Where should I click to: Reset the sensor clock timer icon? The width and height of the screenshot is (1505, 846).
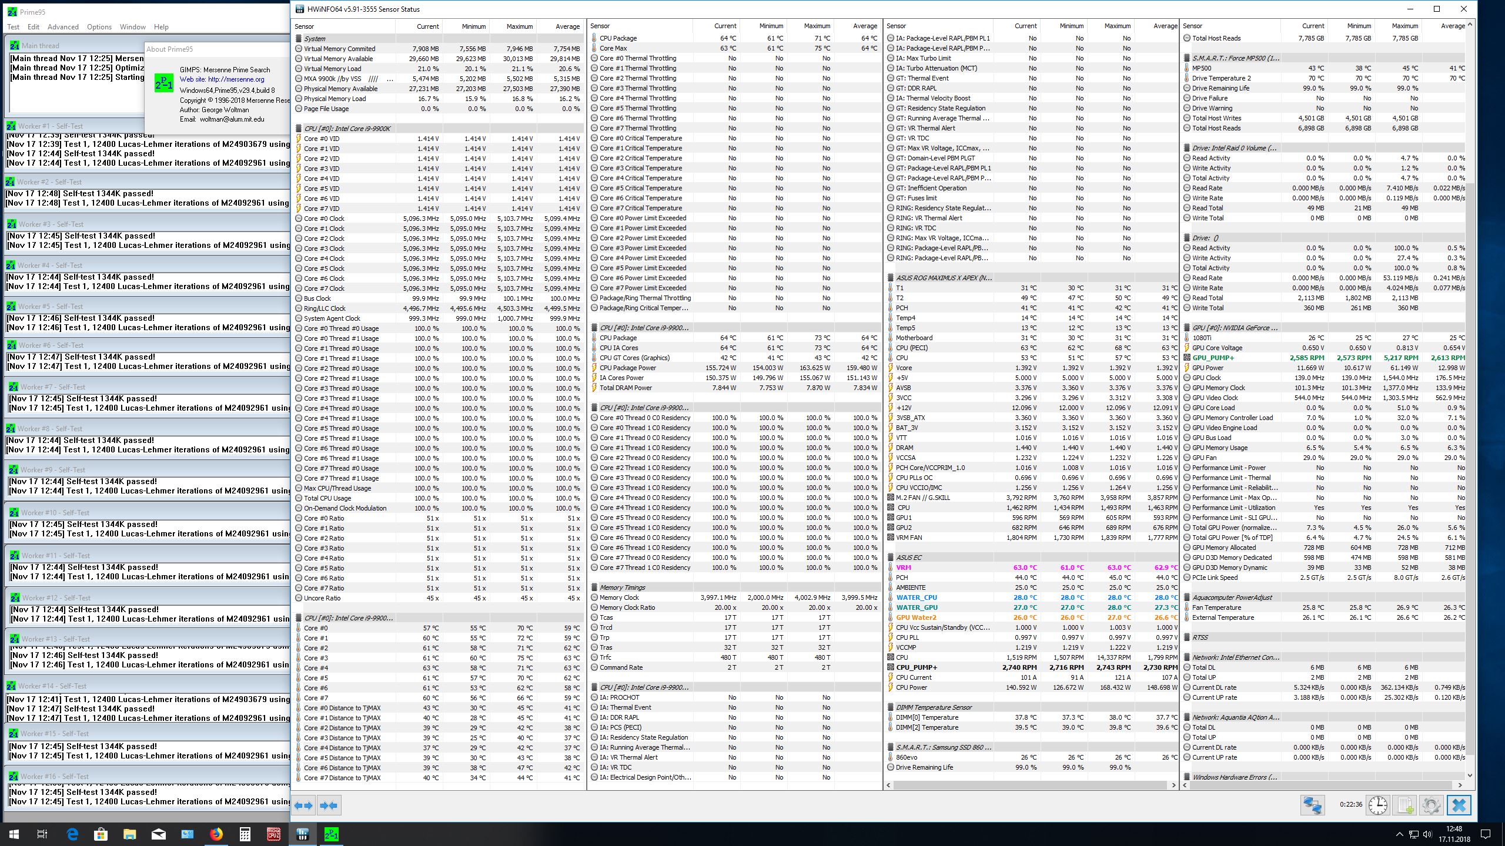[x=1377, y=805]
